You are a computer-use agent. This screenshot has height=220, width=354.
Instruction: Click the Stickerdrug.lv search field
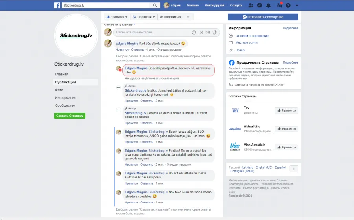pos(106,5)
